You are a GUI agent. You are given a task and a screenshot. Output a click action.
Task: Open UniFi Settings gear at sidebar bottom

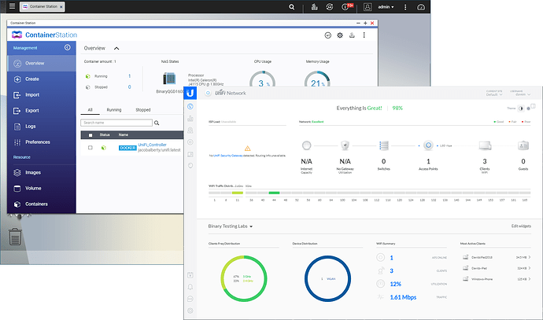pyautogui.click(x=190, y=311)
